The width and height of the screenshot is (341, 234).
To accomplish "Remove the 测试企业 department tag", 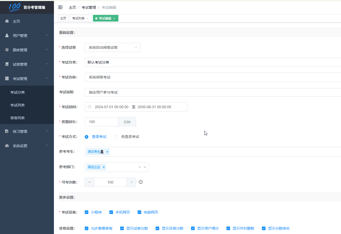I will (104, 167).
